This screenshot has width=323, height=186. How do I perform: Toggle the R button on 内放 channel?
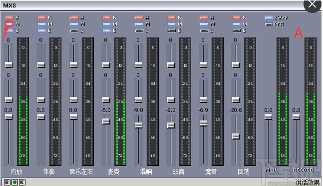point(9,17)
